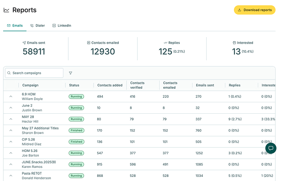The height and width of the screenshot is (181, 281).
Task: Open the chat bubble widget
Action: (x=271, y=148)
